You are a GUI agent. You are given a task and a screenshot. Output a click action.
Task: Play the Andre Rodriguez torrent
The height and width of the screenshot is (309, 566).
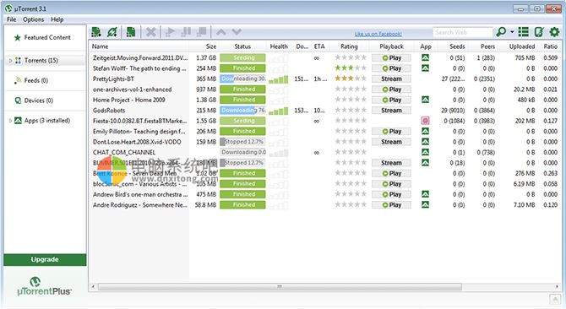tap(391, 205)
